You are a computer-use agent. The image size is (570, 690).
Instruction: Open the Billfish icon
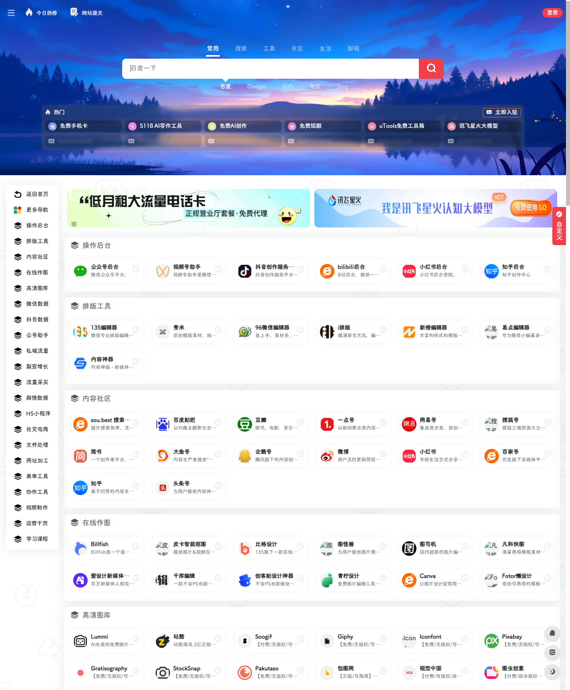click(x=80, y=548)
